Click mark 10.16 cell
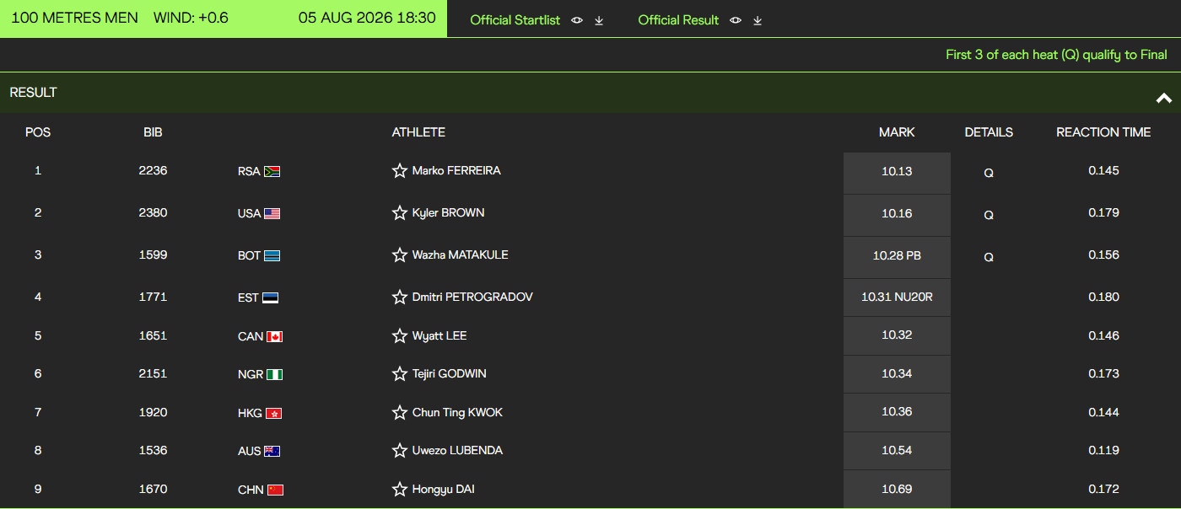 897,215
